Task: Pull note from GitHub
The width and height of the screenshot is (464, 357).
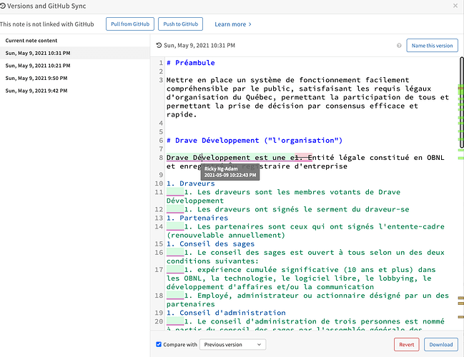Action: coord(130,24)
